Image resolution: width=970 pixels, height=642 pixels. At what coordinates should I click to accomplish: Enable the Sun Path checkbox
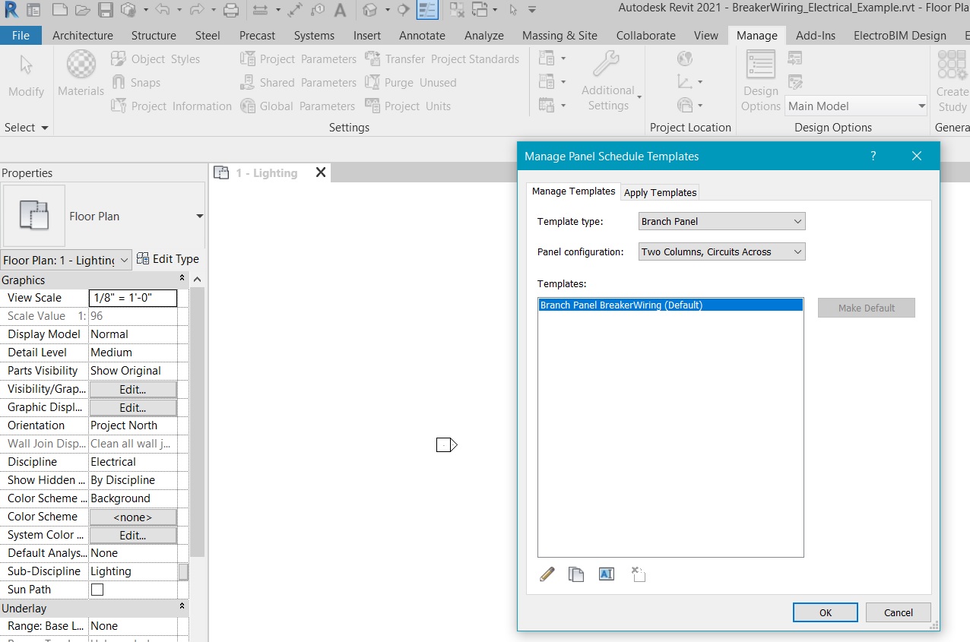[x=97, y=590]
